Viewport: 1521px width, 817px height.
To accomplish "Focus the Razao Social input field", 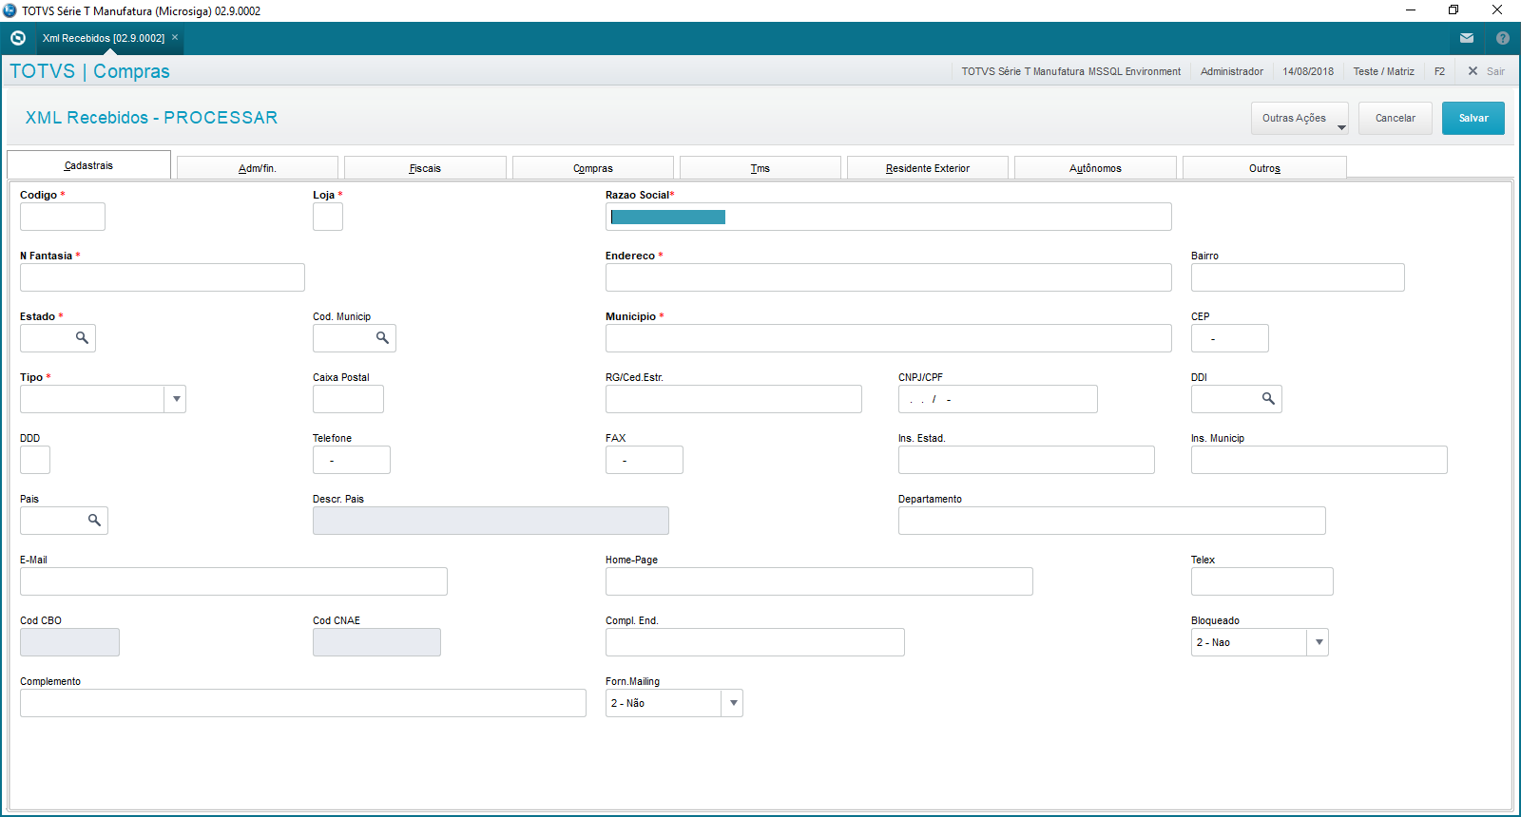I will (x=888, y=218).
